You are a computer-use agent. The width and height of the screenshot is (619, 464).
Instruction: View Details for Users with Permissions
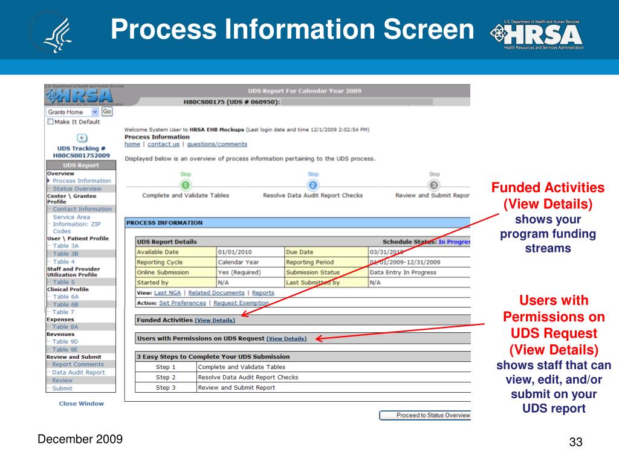286,338
